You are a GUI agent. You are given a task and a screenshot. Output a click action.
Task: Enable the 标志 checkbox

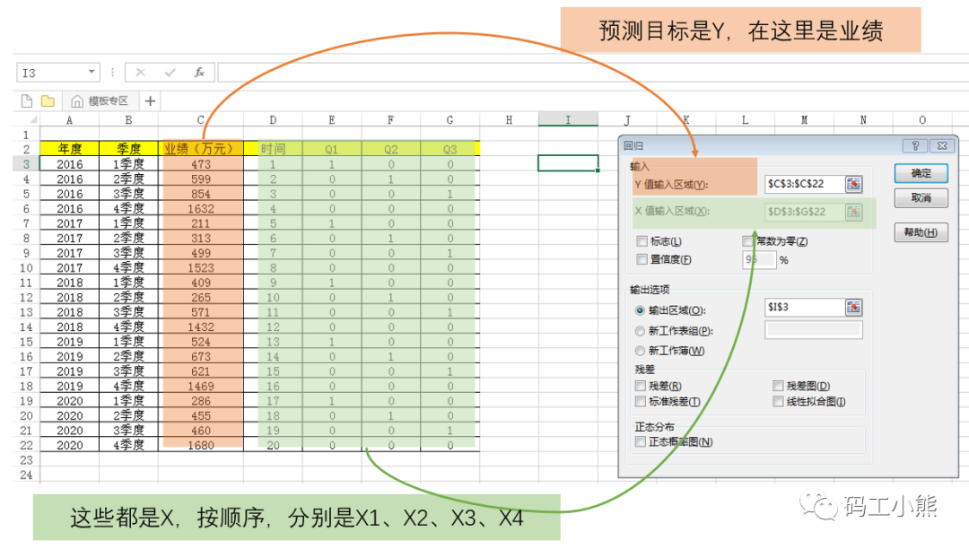pyautogui.click(x=641, y=240)
